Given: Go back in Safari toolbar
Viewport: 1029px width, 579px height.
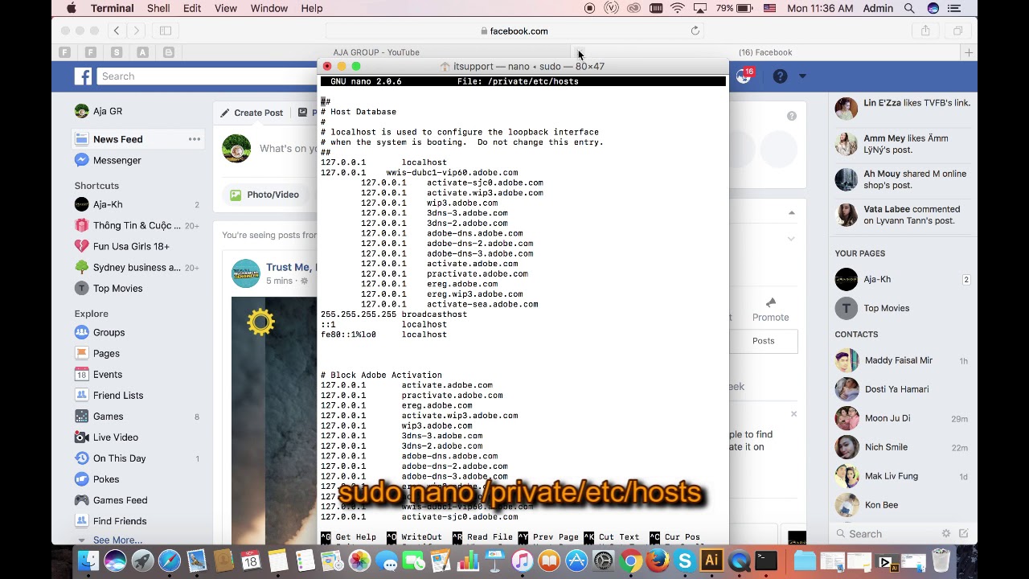Looking at the screenshot, I should point(117,31).
